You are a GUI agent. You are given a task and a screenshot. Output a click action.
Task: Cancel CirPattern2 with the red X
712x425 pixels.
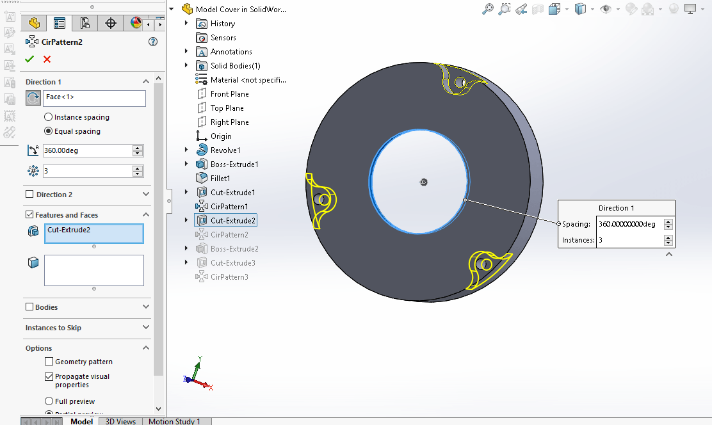point(47,60)
